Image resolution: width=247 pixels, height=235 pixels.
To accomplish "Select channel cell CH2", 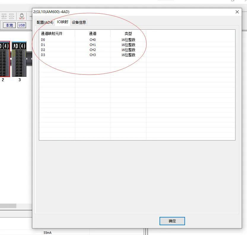I will (93, 50).
